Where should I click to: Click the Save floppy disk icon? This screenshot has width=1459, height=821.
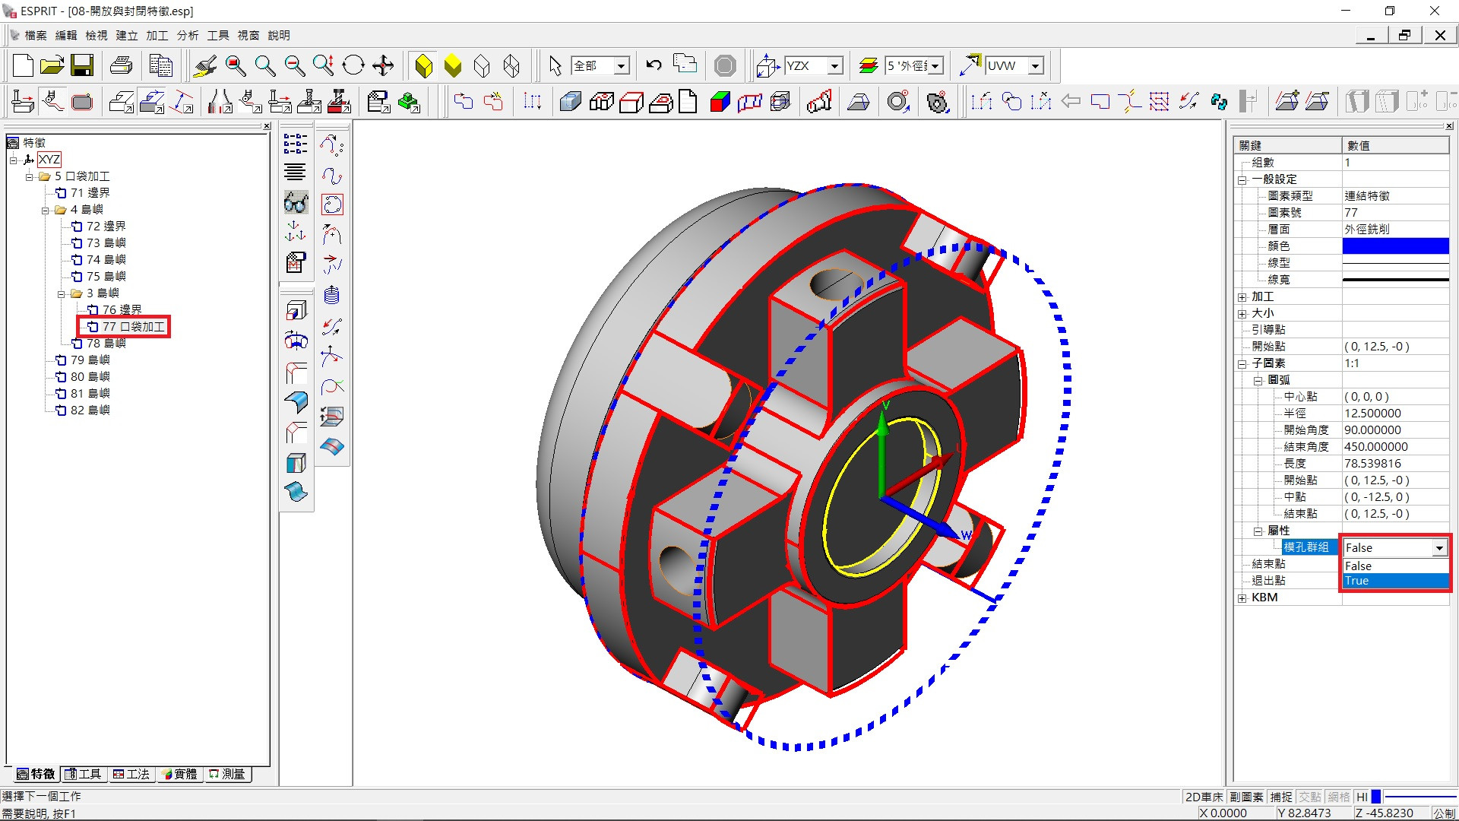(82, 66)
